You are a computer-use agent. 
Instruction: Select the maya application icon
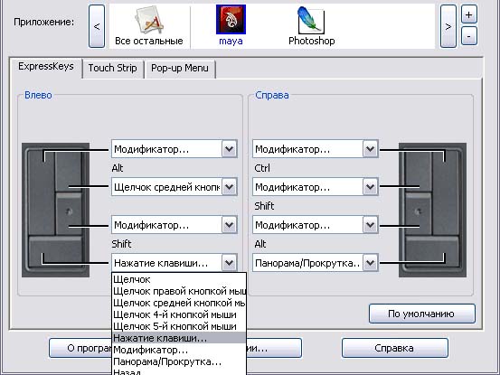(x=231, y=20)
